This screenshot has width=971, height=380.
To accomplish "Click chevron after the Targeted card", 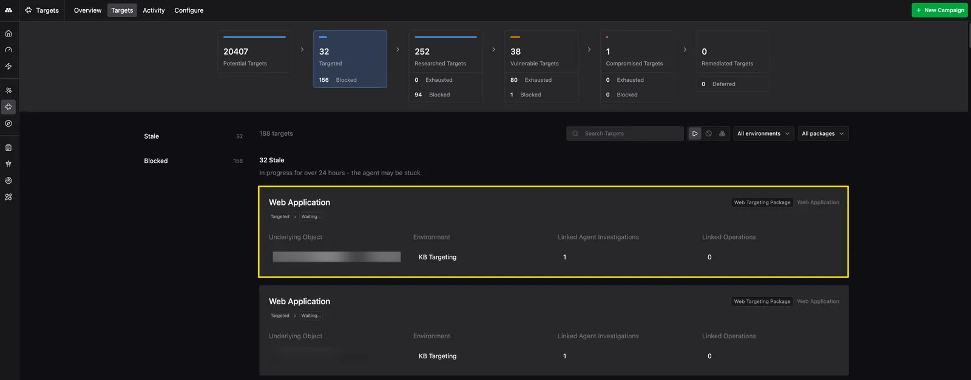I will (398, 50).
